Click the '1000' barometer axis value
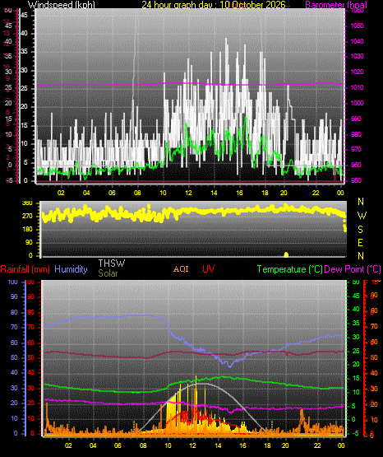Viewport: 383px width, 457px height. (x=357, y=103)
